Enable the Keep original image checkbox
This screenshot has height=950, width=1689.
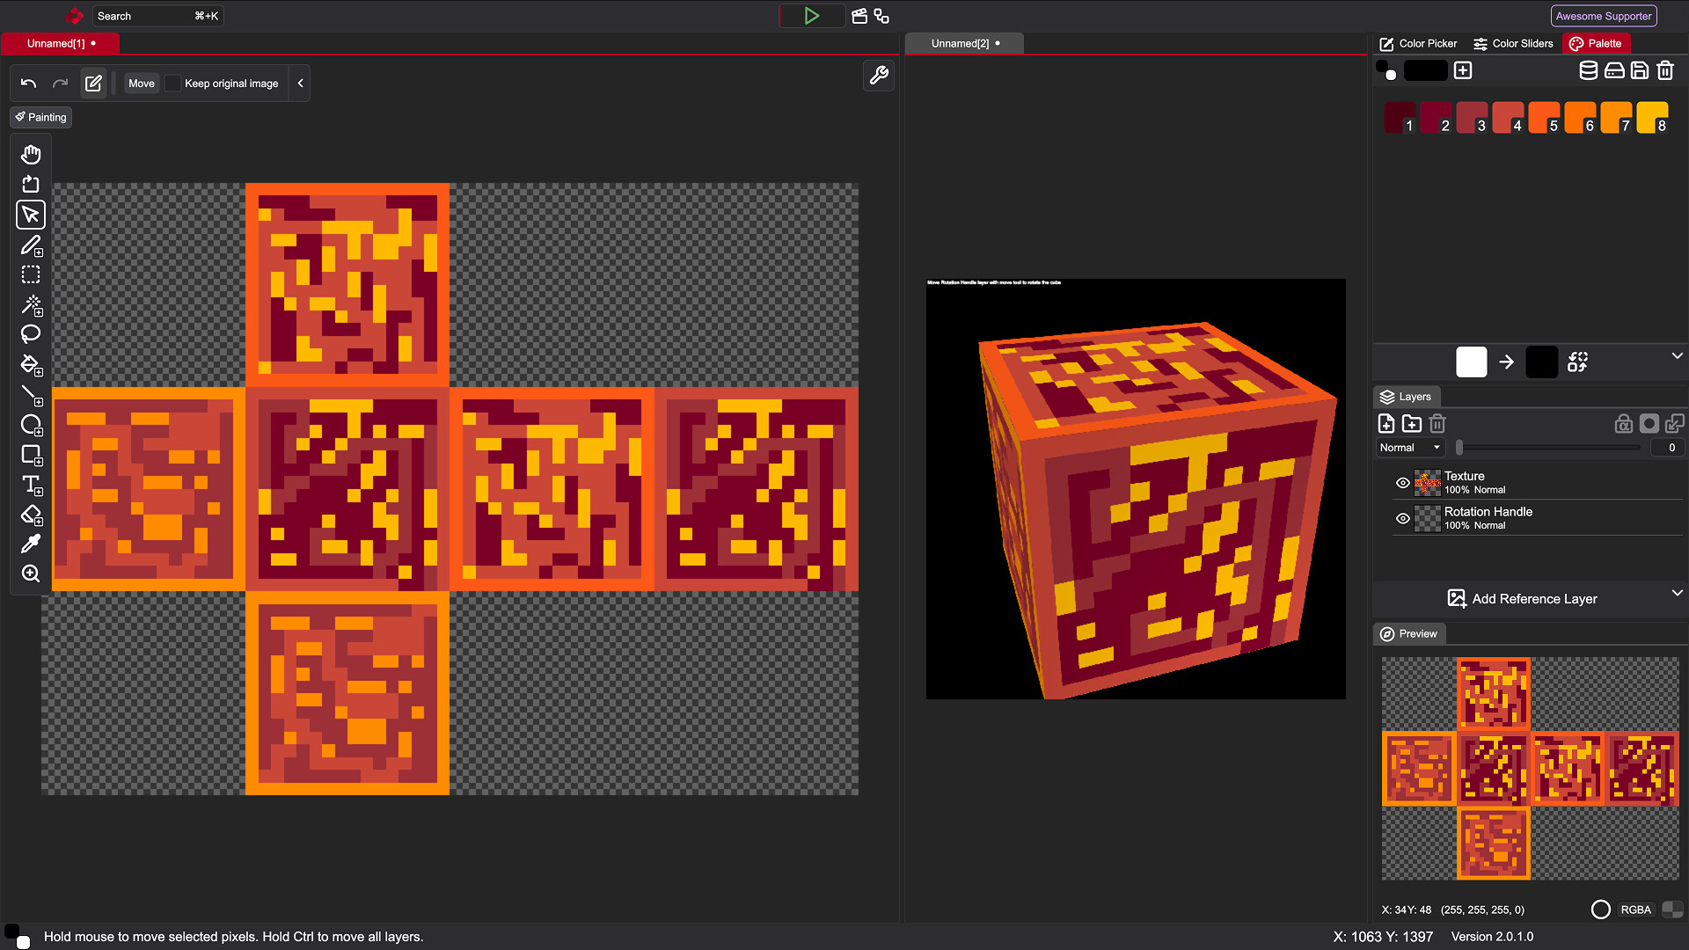click(x=172, y=83)
